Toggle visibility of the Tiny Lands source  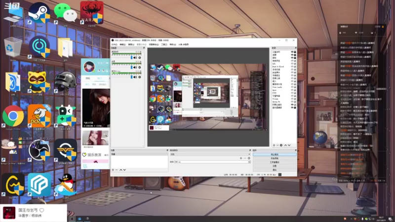coord(292,87)
